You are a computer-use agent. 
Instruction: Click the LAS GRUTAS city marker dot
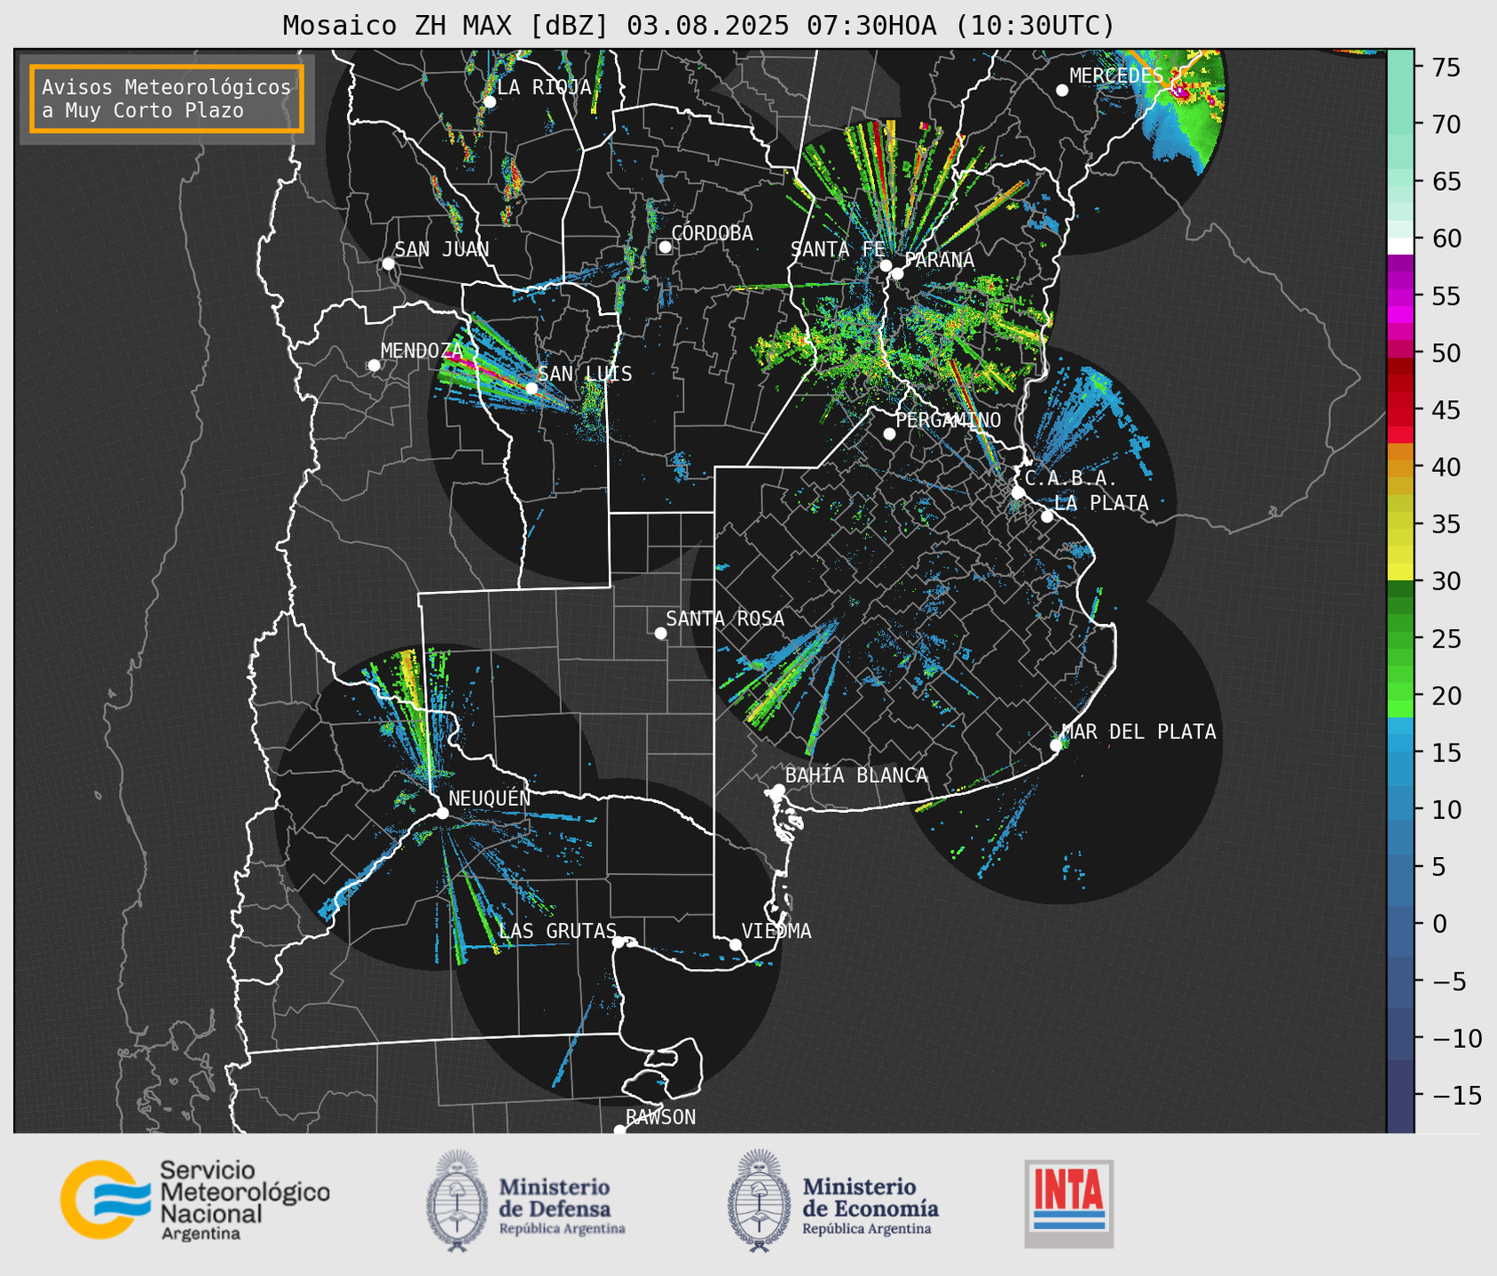pos(618,941)
